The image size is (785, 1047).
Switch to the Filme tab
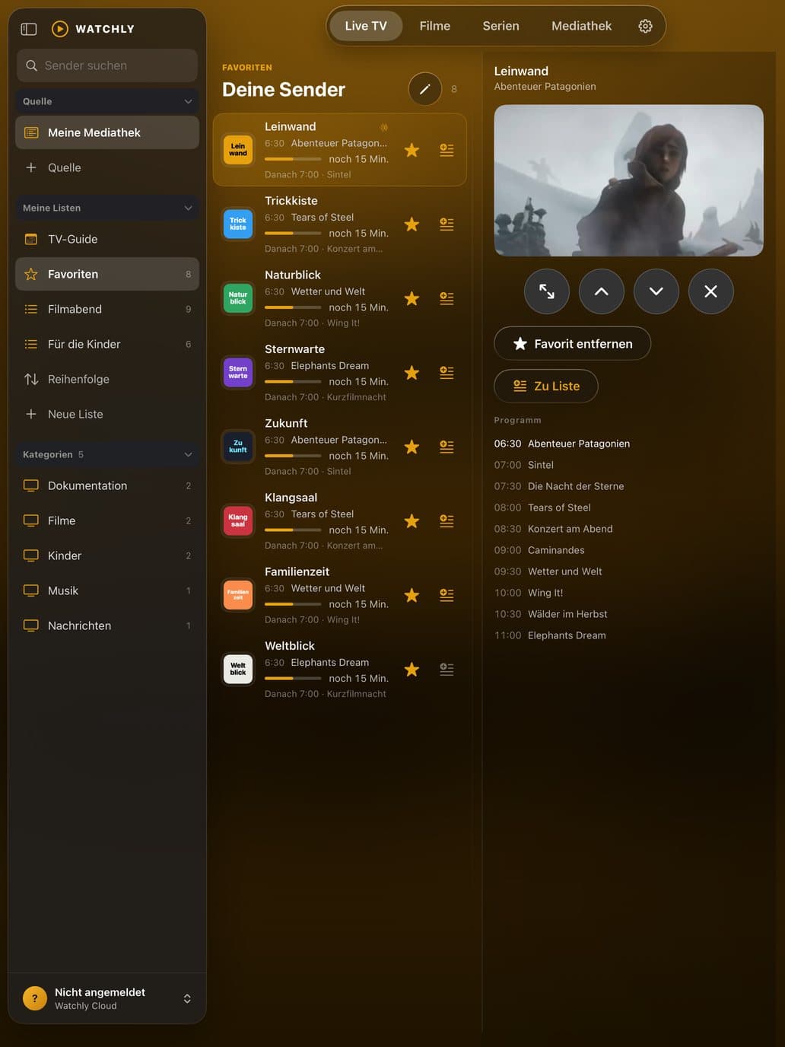pos(435,26)
